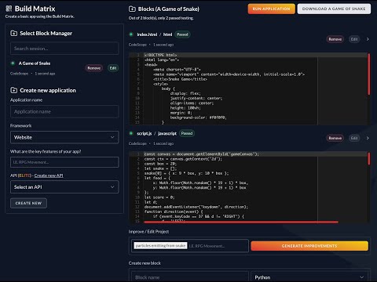The width and height of the screenshot is (377, 282).
Task: Edit the script.js block
Action: tap(354, 138)
